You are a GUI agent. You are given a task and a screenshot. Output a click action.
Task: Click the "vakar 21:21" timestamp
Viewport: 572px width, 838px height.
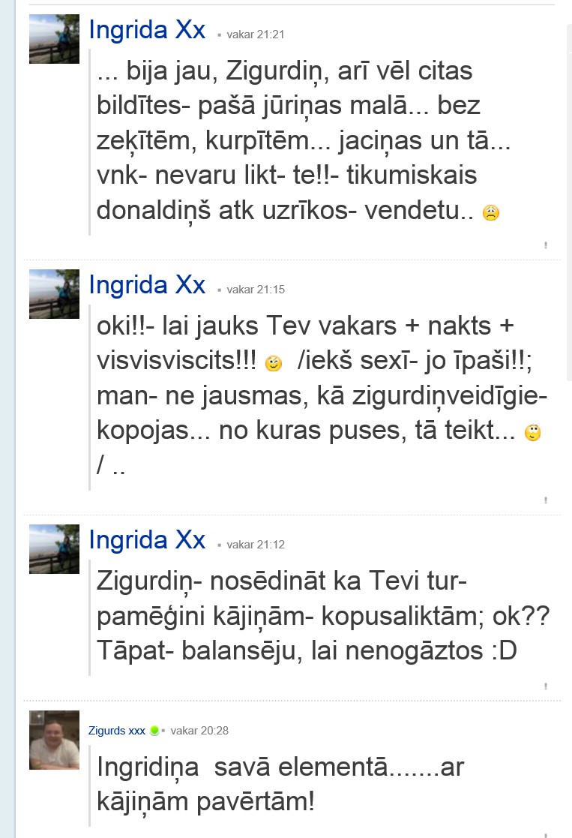(256, 35)
